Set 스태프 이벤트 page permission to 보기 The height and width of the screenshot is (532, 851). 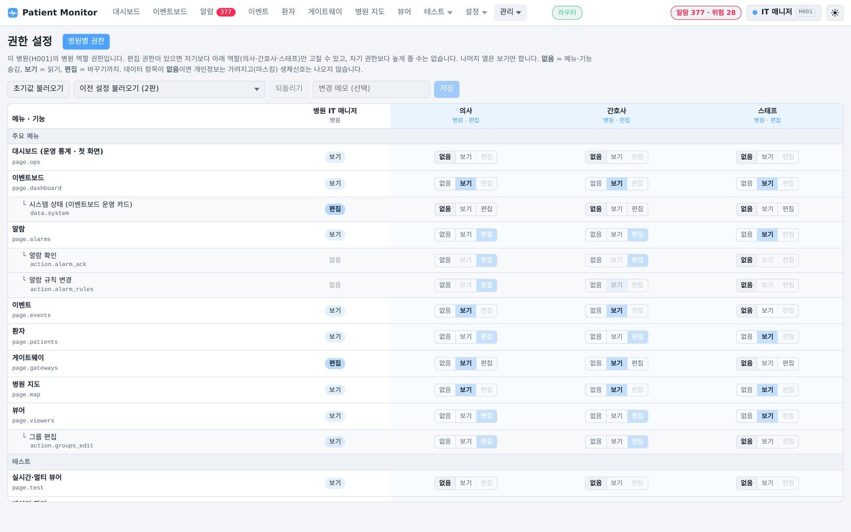click(767, 311)
